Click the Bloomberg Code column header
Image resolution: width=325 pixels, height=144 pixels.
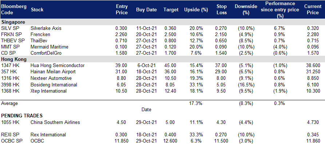[14, 9]
